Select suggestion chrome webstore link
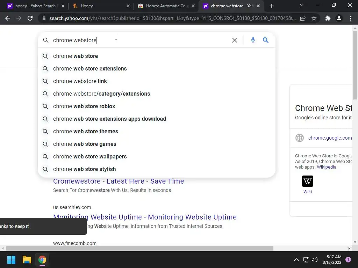 tap(156, 81)
